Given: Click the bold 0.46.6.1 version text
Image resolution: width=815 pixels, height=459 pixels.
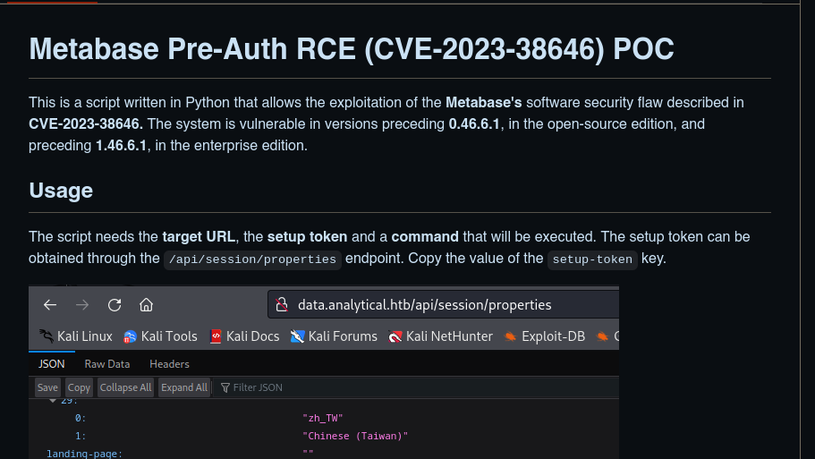Looking at the screenshot, I should 474,124.
